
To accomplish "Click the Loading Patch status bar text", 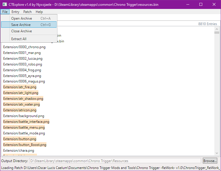I will (110, 168).
